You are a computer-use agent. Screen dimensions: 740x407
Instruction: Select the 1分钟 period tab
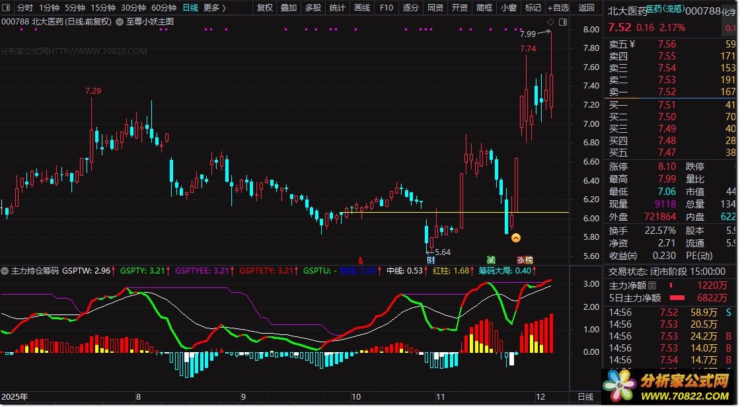pyautogui.click(x=49, y=7)
